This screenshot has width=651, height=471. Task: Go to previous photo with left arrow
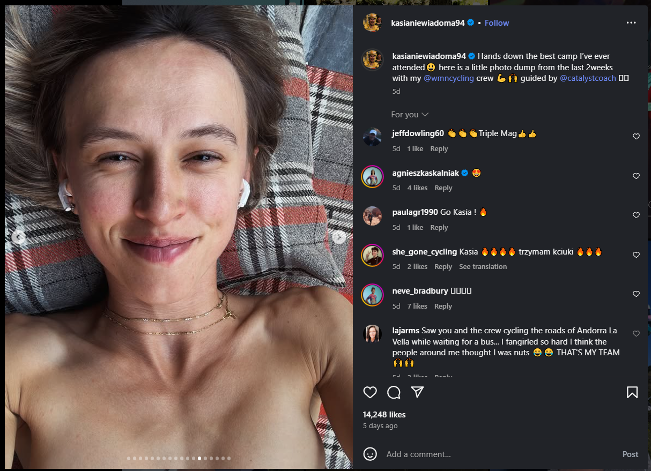pyautogui.click(x=18, y=237)
